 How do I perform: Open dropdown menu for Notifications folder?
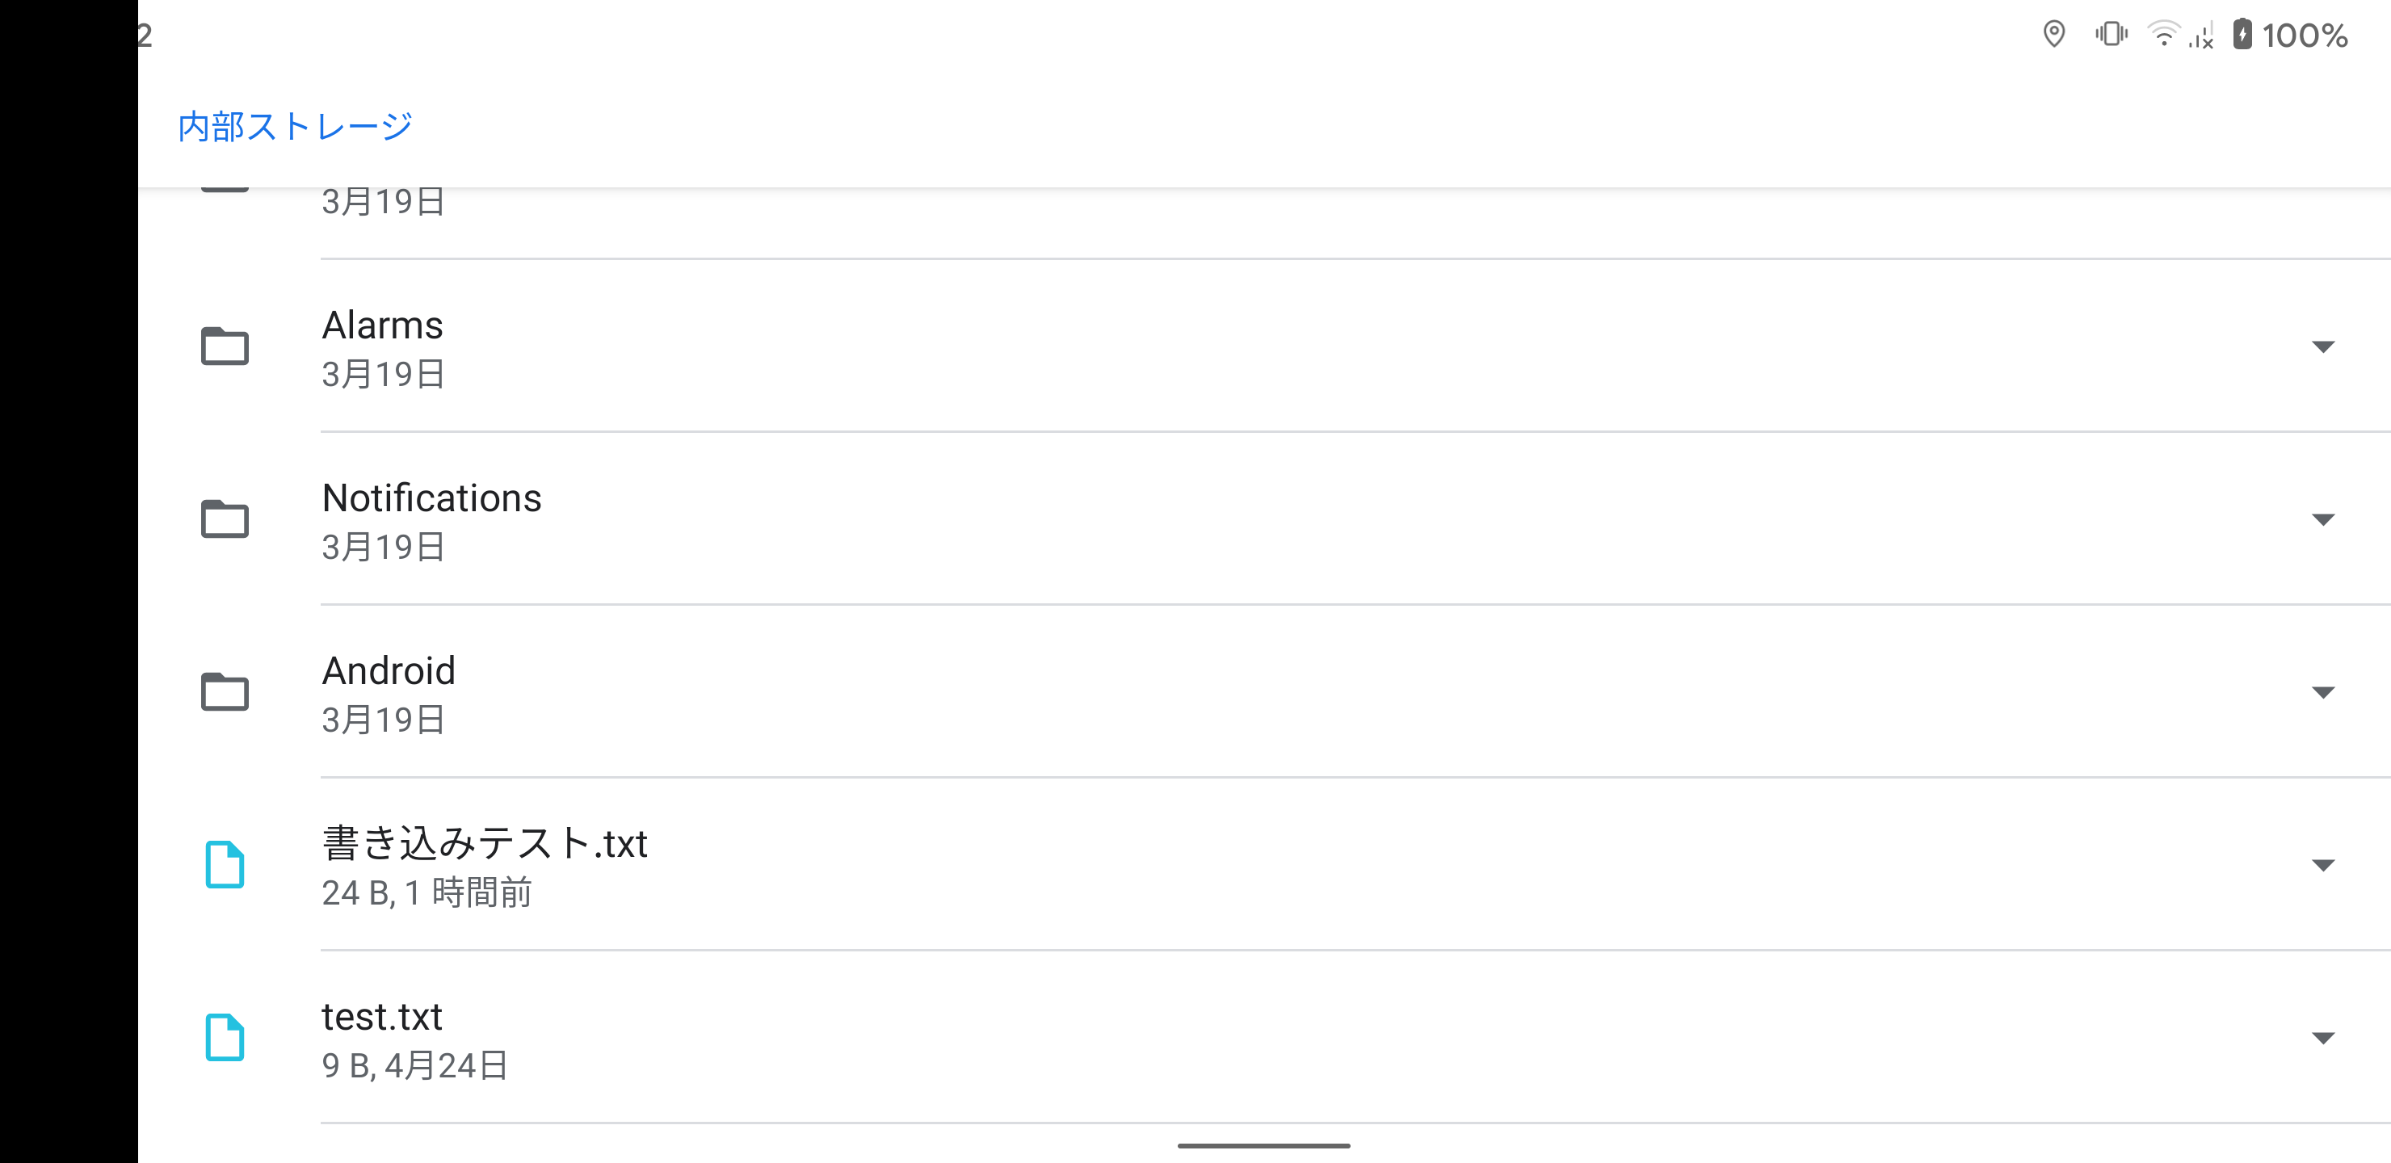2322,519
